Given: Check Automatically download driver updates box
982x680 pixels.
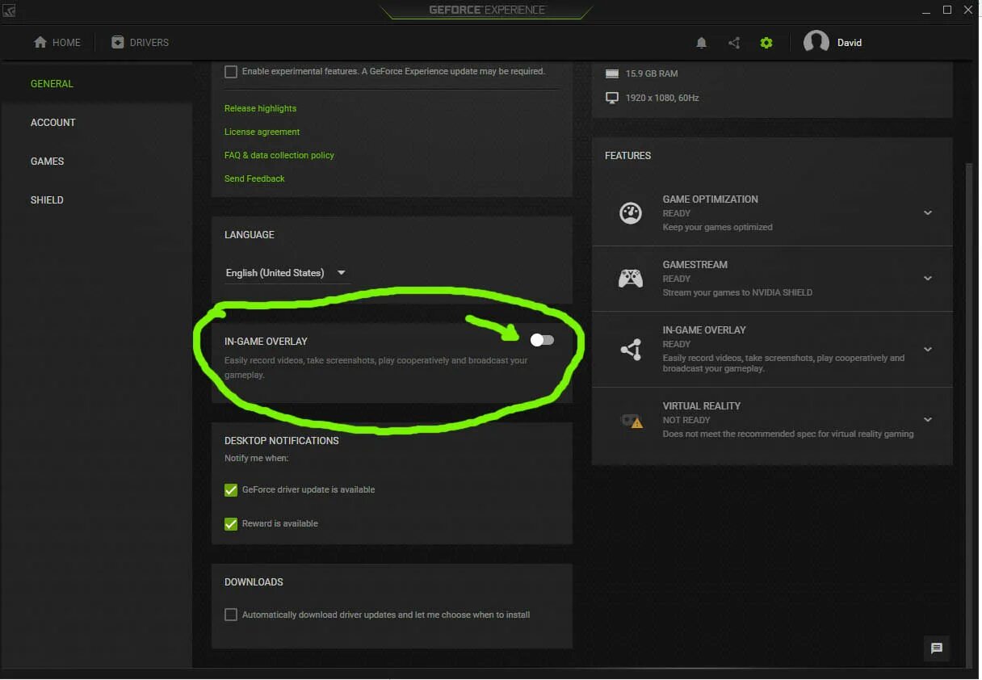Looking at the screenshot, I should pyautogui.click(x=231, y=615).
